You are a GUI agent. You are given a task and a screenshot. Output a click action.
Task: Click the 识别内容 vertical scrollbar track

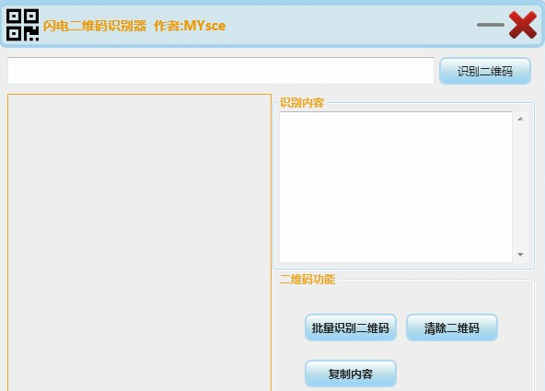coord(520,187)
